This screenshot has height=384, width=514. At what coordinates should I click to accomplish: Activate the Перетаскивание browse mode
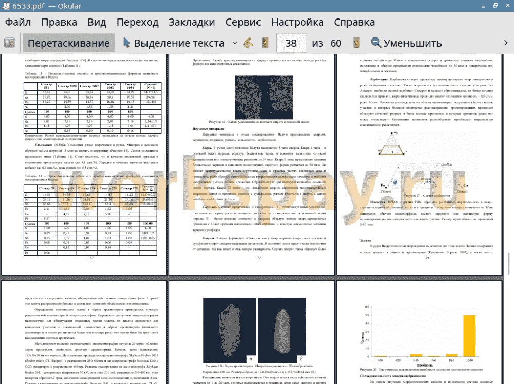69,43
